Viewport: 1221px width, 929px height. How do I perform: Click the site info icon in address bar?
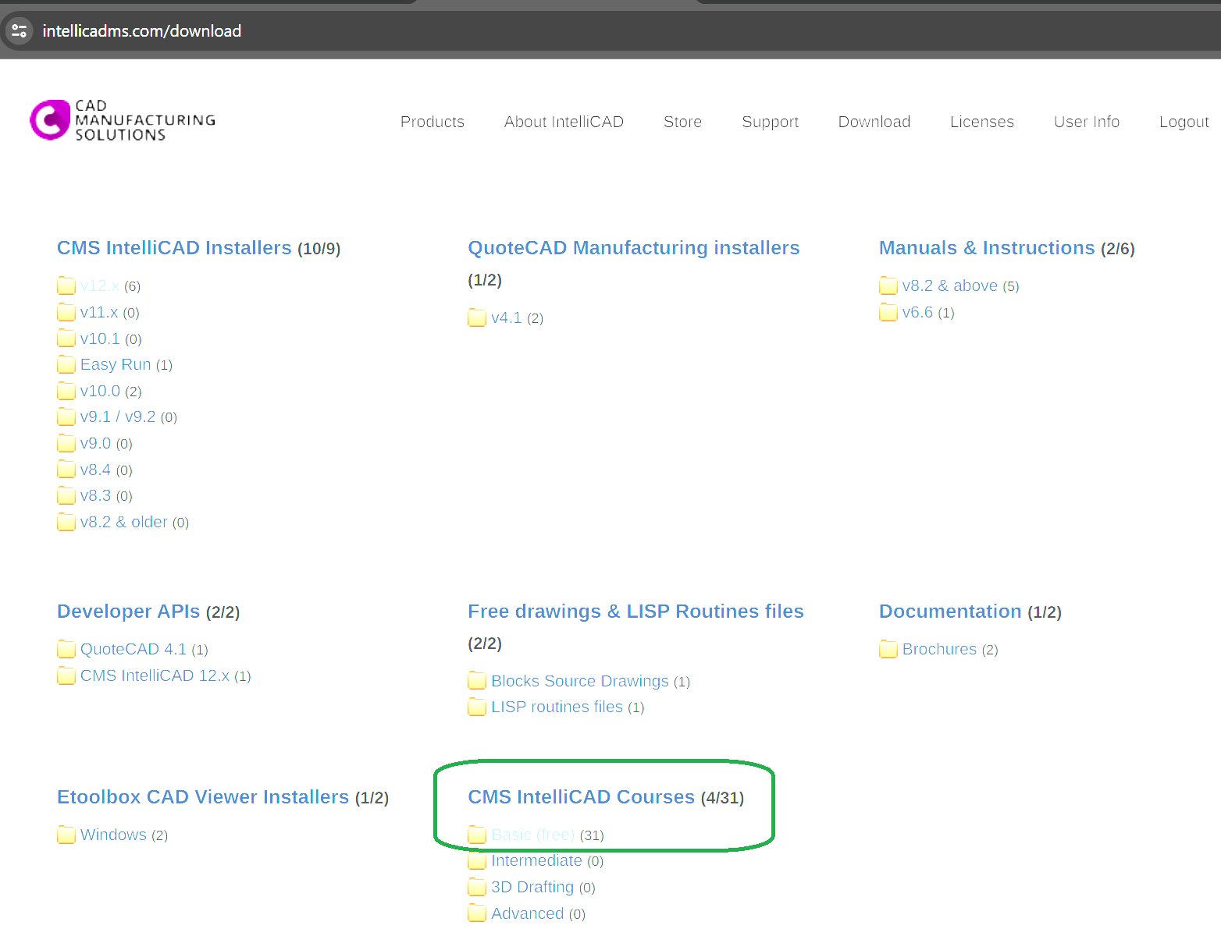(x=20, y=31)
